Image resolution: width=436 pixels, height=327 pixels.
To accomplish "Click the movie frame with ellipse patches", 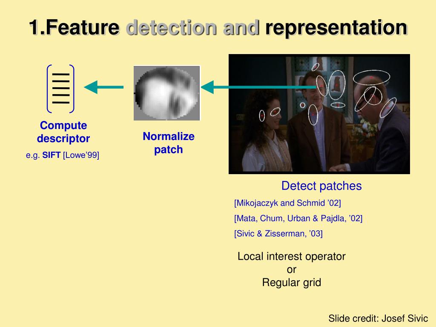I will click(x=319, y=114).
